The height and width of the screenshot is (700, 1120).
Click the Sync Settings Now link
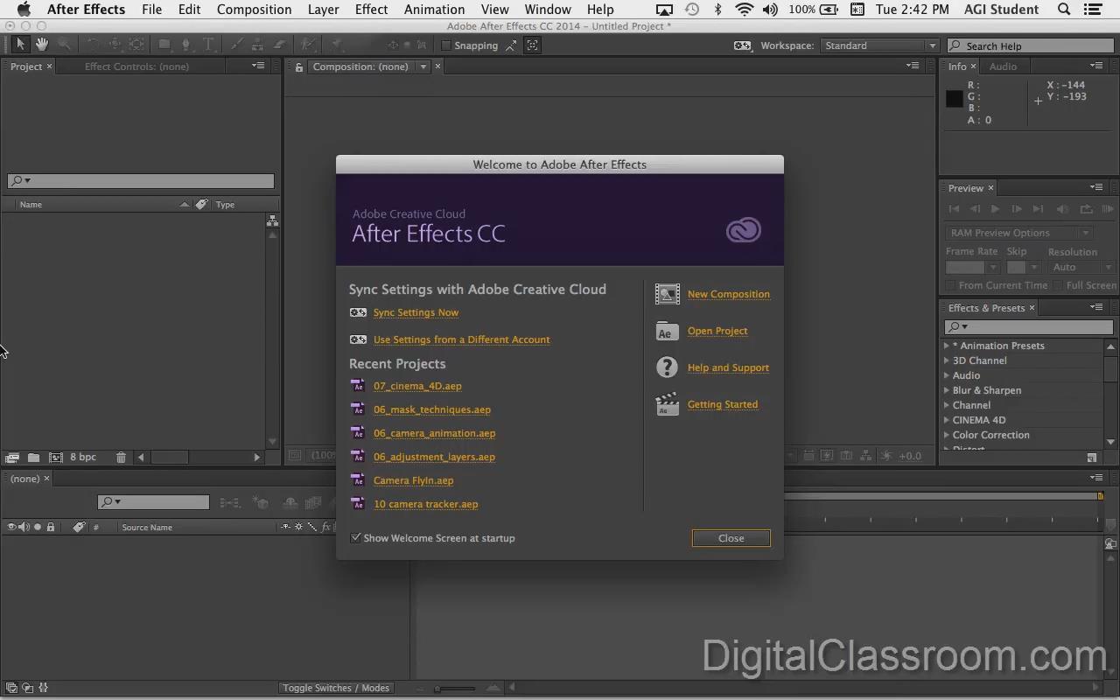click(x=416, y=312)
